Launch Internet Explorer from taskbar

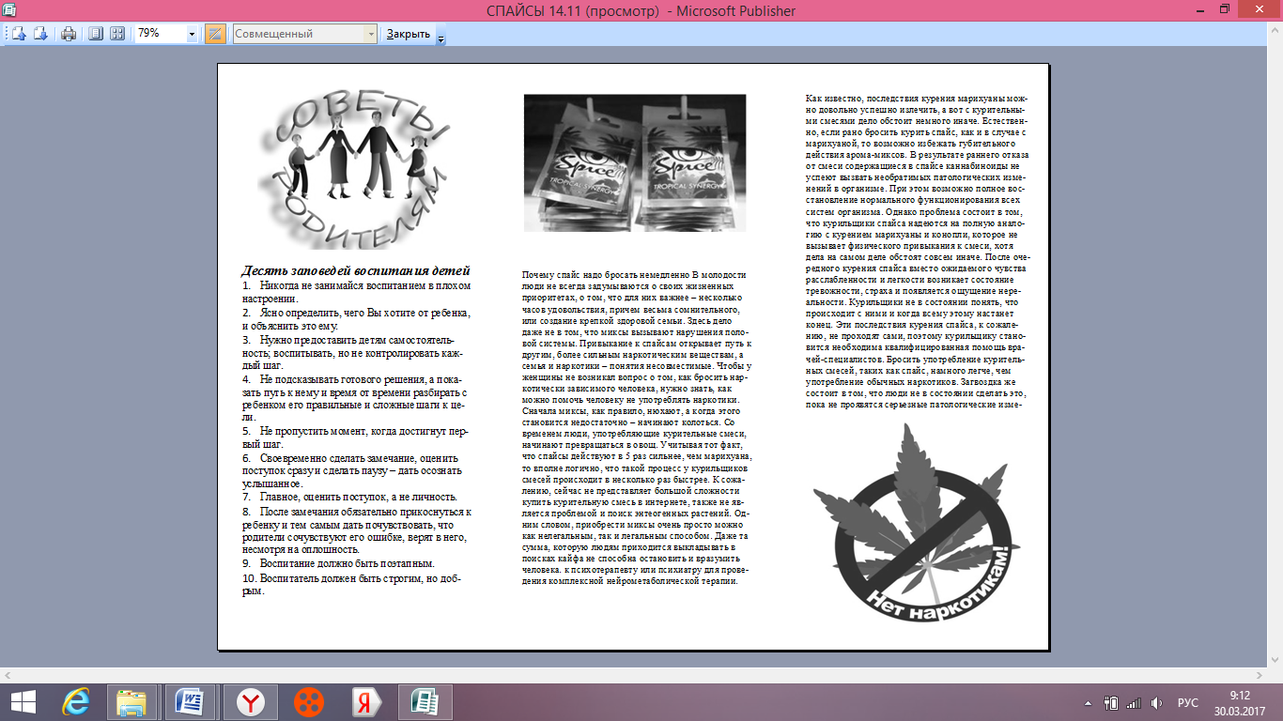point(75,702)
